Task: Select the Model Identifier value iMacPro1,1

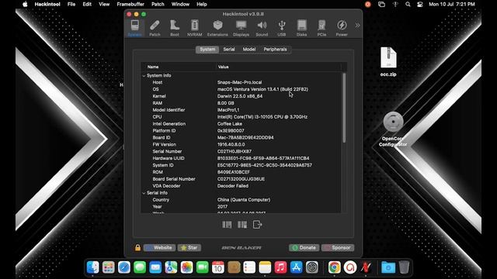Action: point(228,110)
